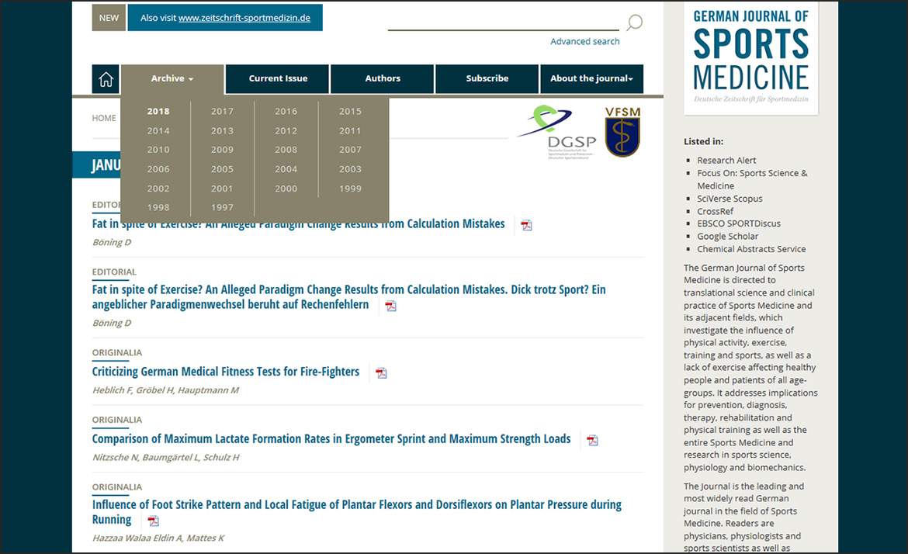Screen dimensions: 908x554
Task: Select archive year 2004
Action: pos(286,169)
